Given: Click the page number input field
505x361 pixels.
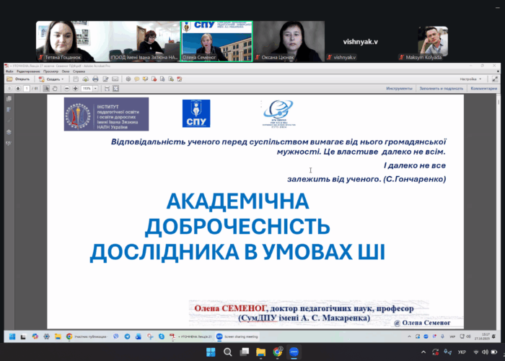Looking at the screenshot, I should tap(26, 88).
